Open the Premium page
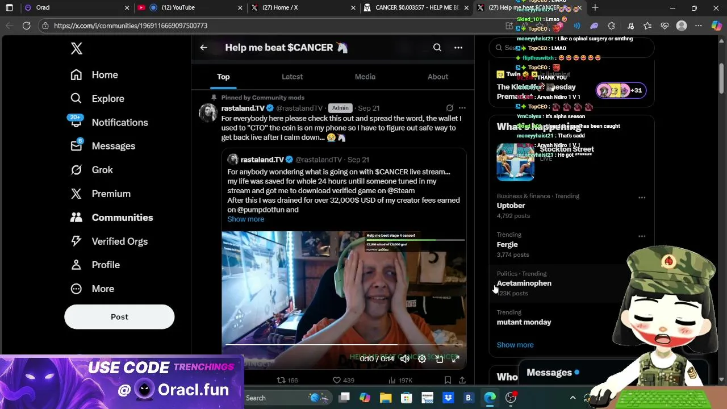727x409 pixels. (x=101, y=194)
